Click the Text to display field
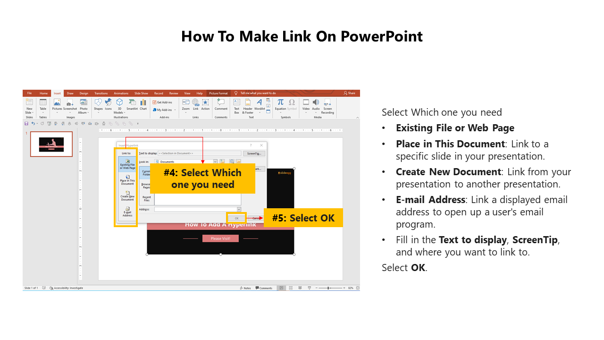Image resolution: width=604 pixels, height=340 pixels. tap(200, 153)
